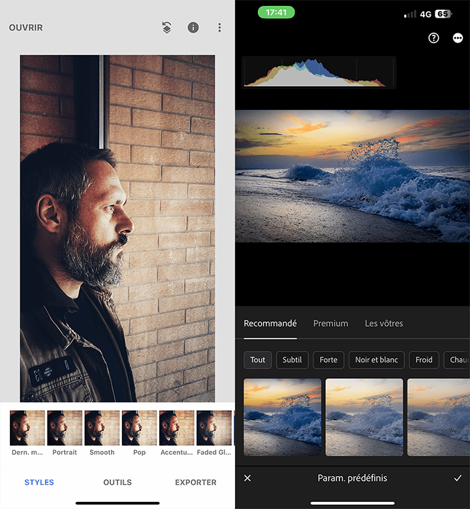Cancel presets with the X icon

(x=247, y=478)
